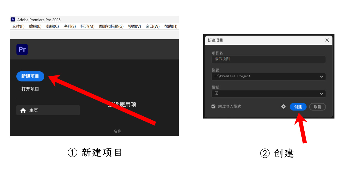Click the large Pr logo on home screen
This screenshot has width=346, height=184.
click(22, 50)
